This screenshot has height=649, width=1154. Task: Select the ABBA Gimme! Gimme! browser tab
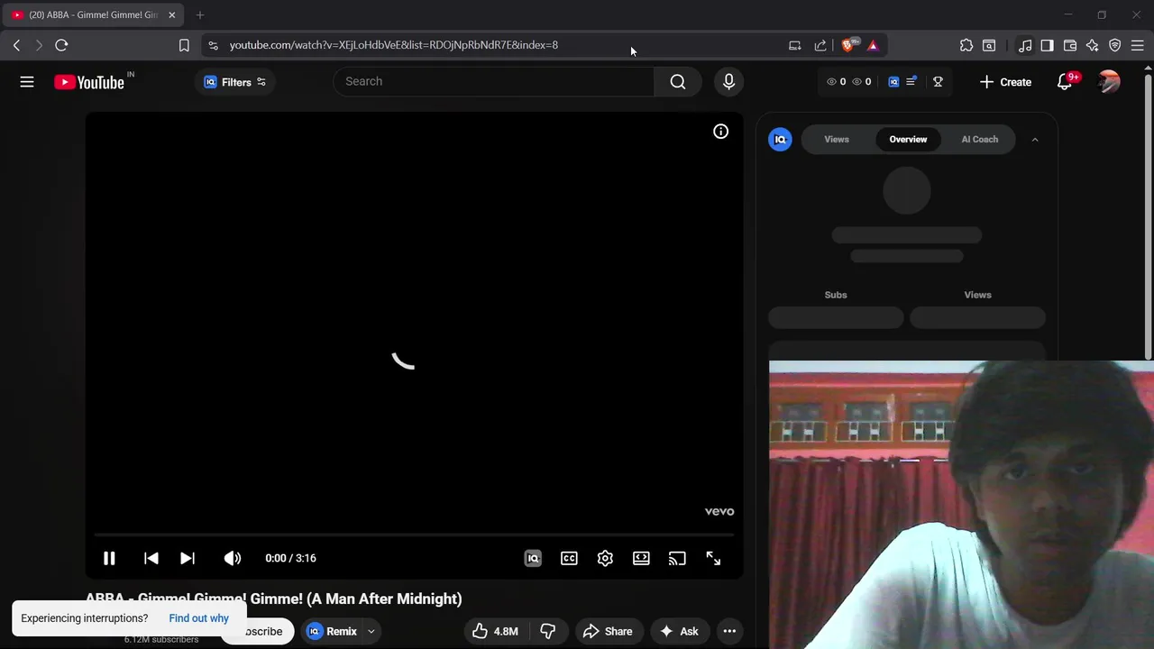point(91,14)
